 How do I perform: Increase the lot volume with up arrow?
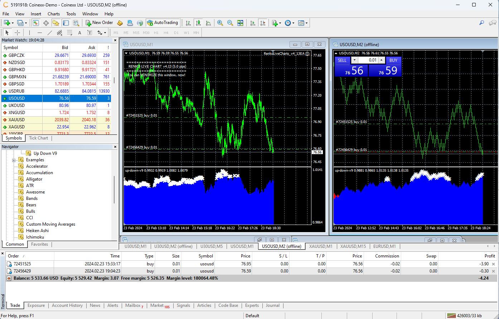tap(382, 60)
